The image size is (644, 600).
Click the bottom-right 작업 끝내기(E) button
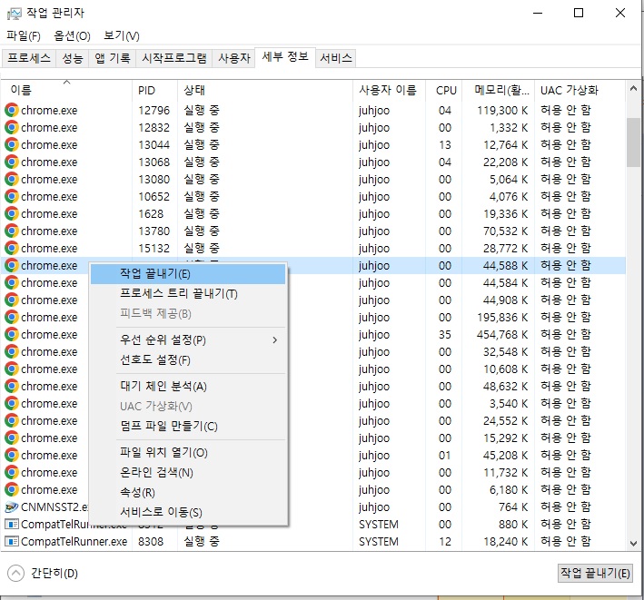tap(595, 573)
